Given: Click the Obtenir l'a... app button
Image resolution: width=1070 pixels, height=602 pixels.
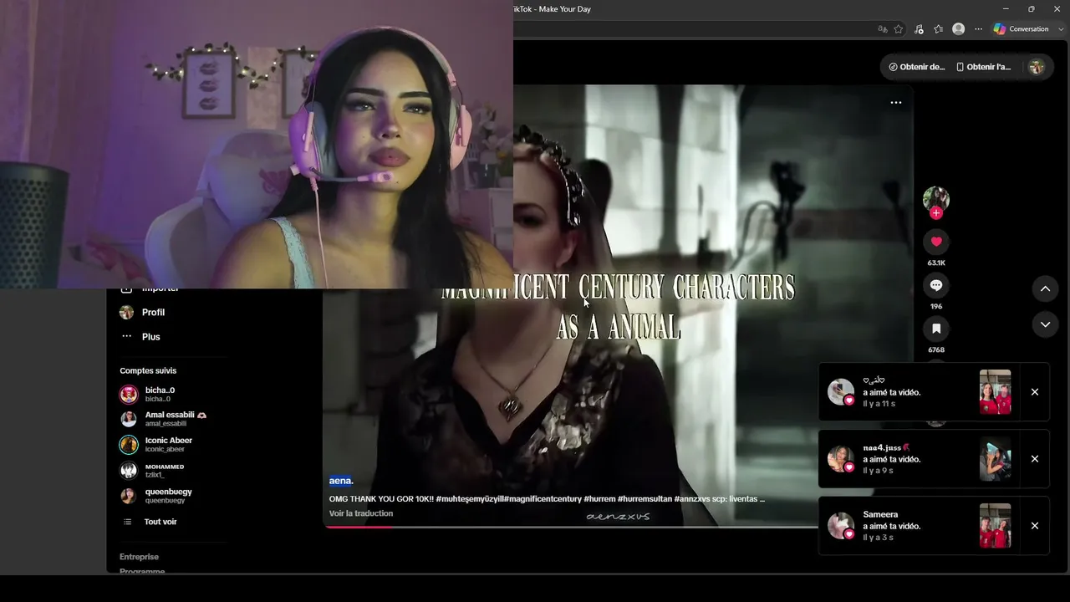Looking at the screenshot, I should [984, 67].
